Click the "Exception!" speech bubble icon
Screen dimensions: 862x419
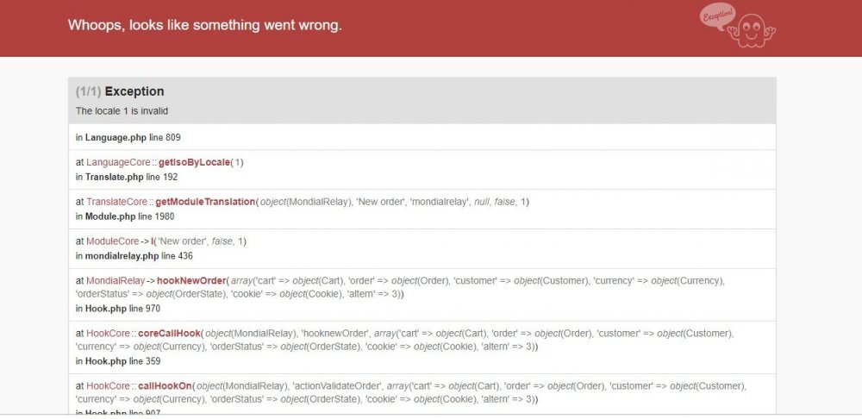[717, 16]
